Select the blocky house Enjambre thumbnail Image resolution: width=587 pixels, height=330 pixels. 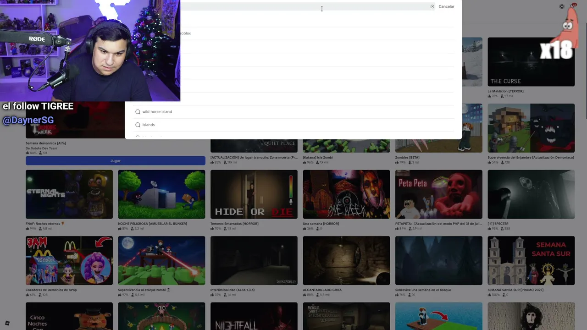pos(531,128)
